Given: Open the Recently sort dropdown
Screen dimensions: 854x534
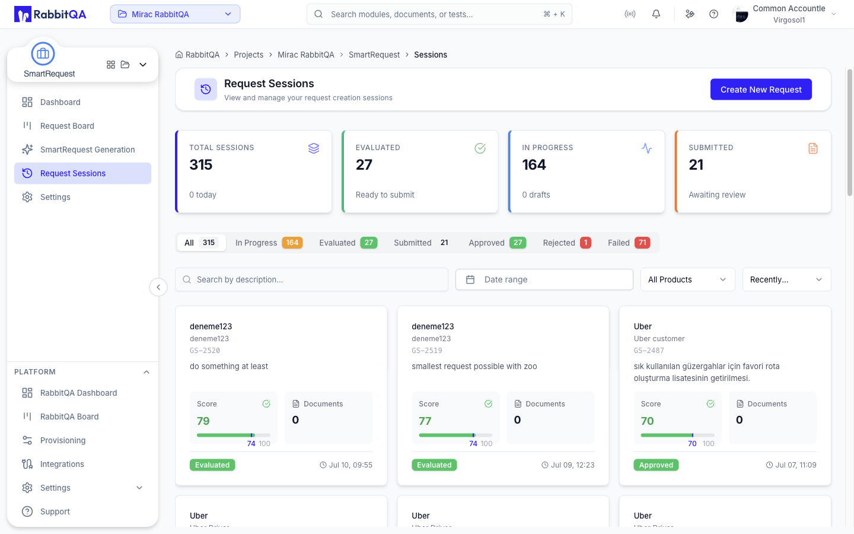Looking at the screenshot, I should (787, 279).
